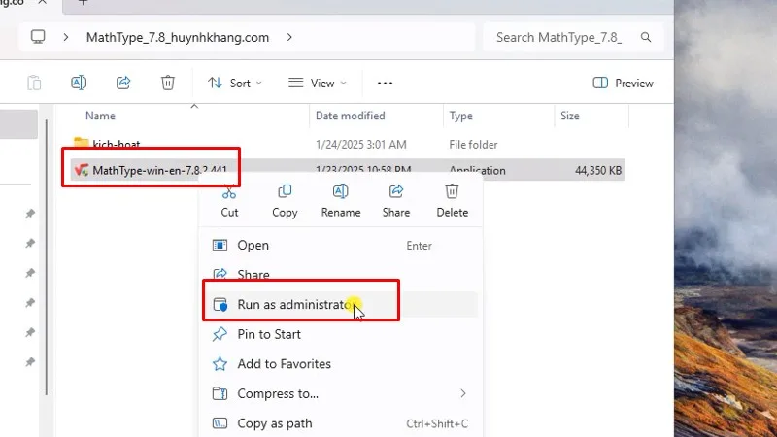Click the Copy as path icon
The width and height of the screenshot is (777, 437).
click(220, 423)
